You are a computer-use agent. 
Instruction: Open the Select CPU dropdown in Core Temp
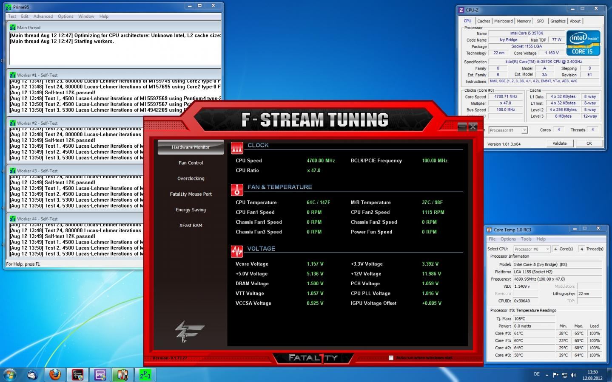coord(532,249)
